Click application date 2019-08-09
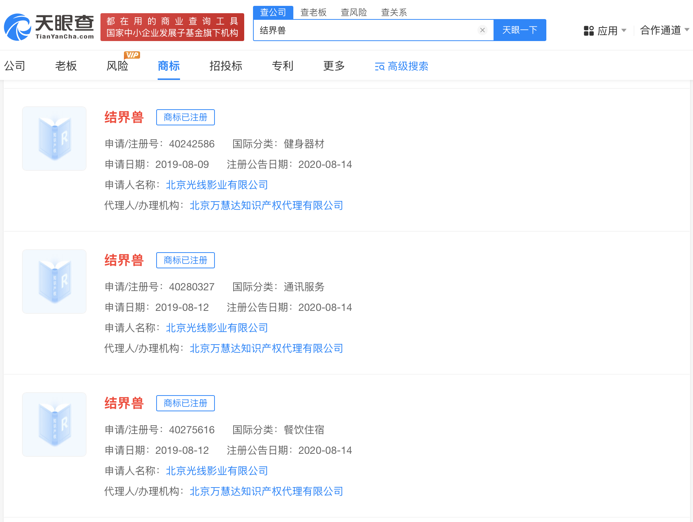The height and width of the screenshot is (522, 693). coord(182,164)
